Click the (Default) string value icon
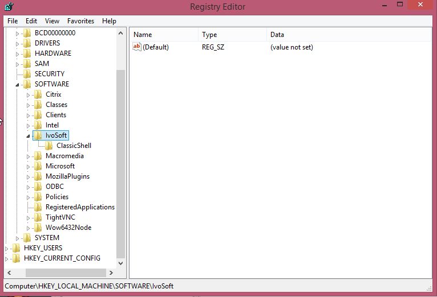This screenshot has width=437, height=297. [x=137, y=47]
